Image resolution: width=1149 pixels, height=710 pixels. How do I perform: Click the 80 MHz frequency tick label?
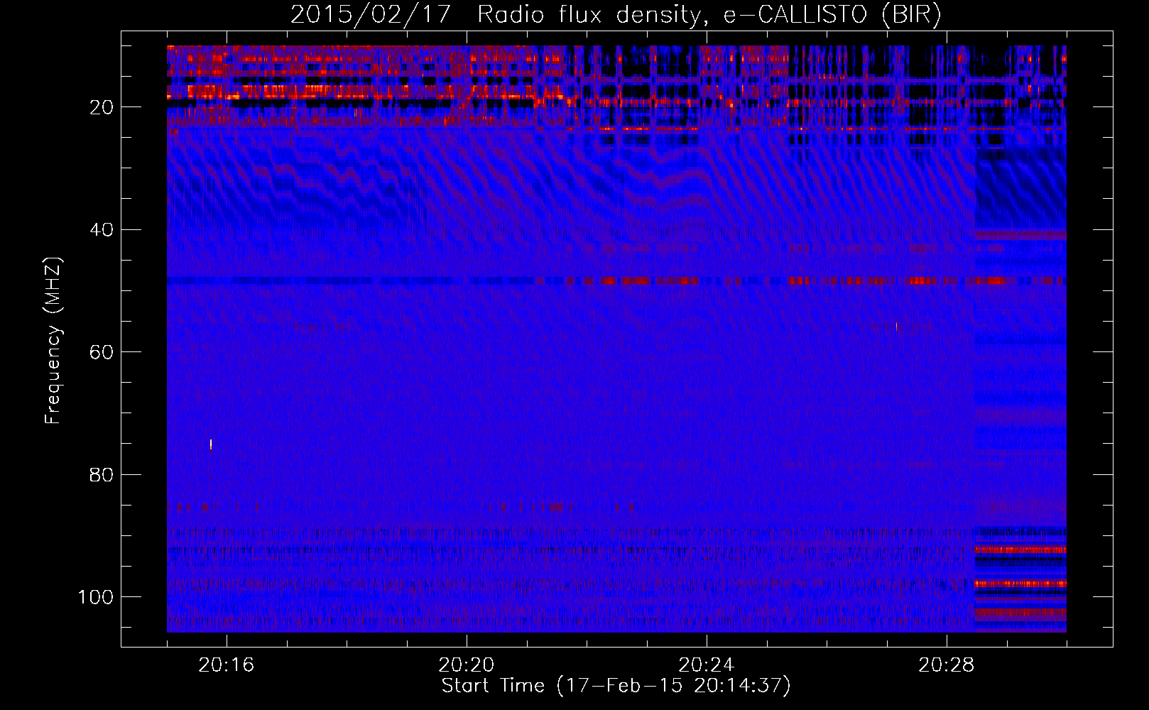point(102,474)
